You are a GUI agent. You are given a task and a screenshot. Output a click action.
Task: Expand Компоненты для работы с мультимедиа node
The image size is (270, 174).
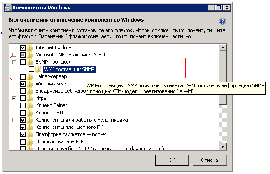tap(14, 120)
